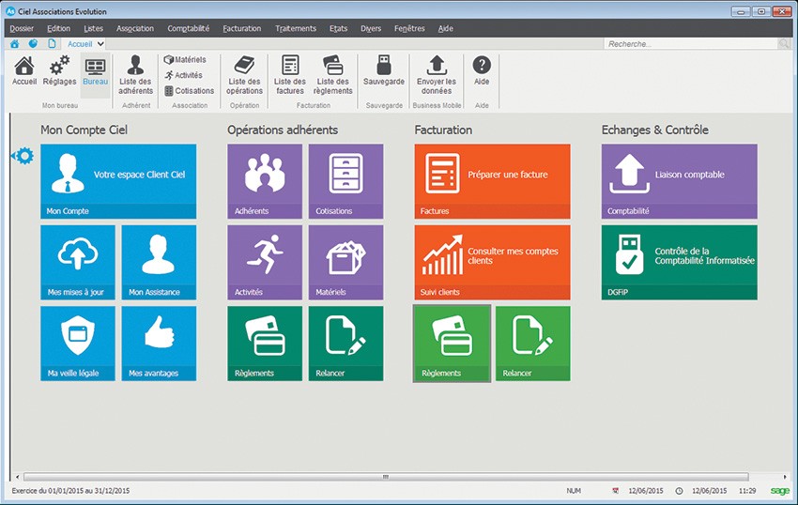Open the Comptabilité menu

[x=189, y=28]
